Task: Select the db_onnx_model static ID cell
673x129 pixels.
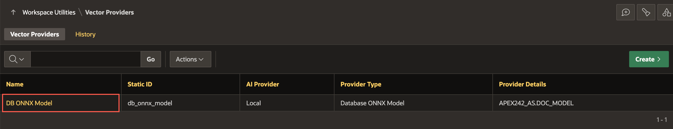Action: point(181,103)
